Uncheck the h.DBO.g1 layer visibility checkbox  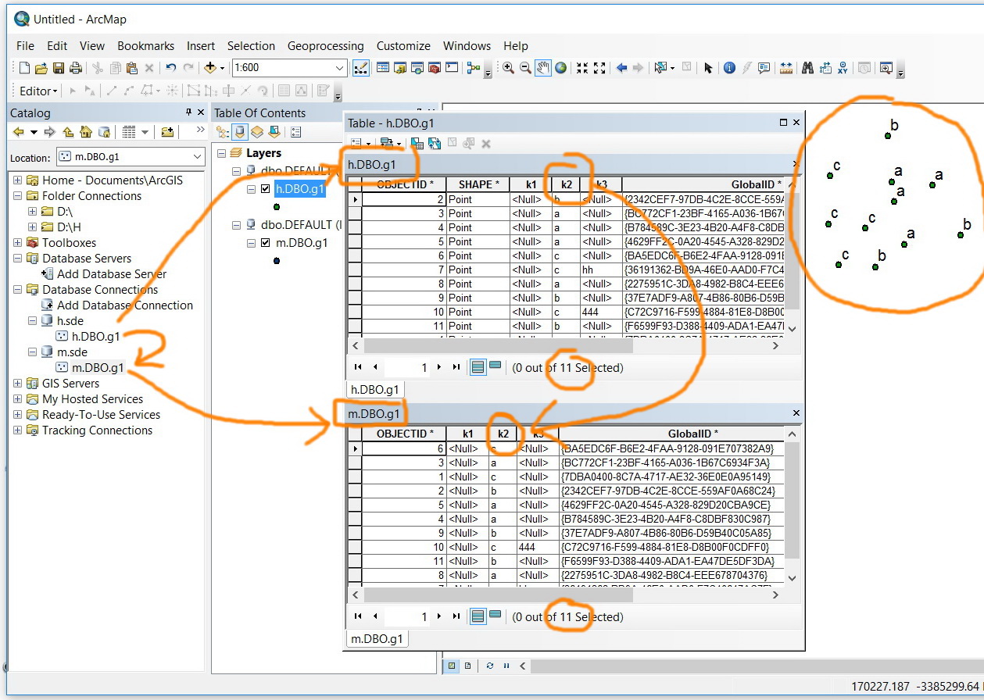coord(266,189)
